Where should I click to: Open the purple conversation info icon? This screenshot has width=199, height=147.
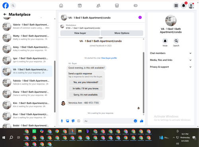pos(140,18)
